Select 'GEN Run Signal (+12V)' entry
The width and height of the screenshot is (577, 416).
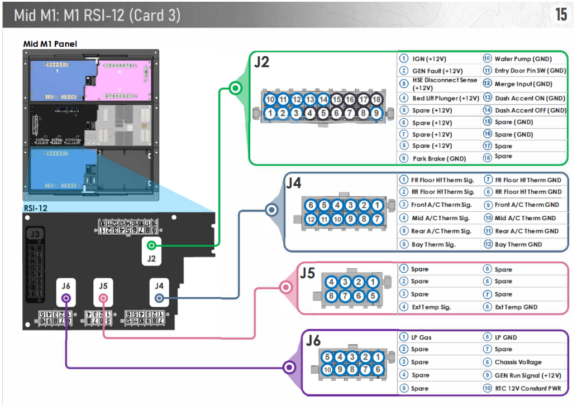528,375
